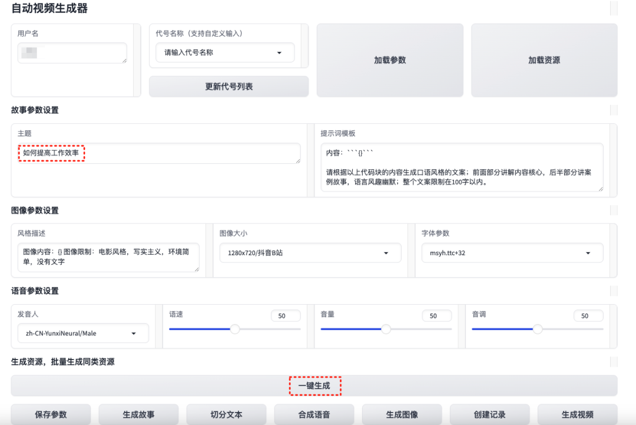This screenshot has width=636, height=425.
Task: Click the 图像参数设置 section heading
Action: tap(35, 210)
